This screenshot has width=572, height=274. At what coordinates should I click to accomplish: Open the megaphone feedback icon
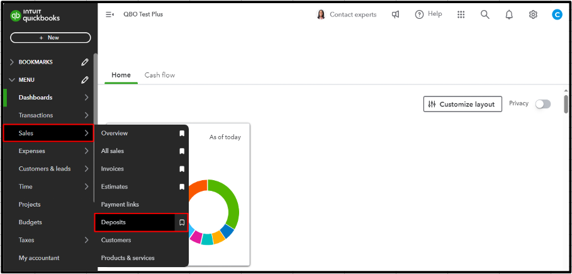tap(395, 14)
